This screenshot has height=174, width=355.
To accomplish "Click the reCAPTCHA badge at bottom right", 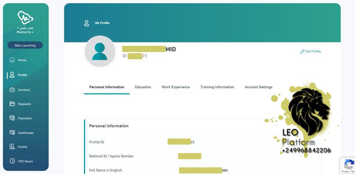I will (x=349, y=165).
